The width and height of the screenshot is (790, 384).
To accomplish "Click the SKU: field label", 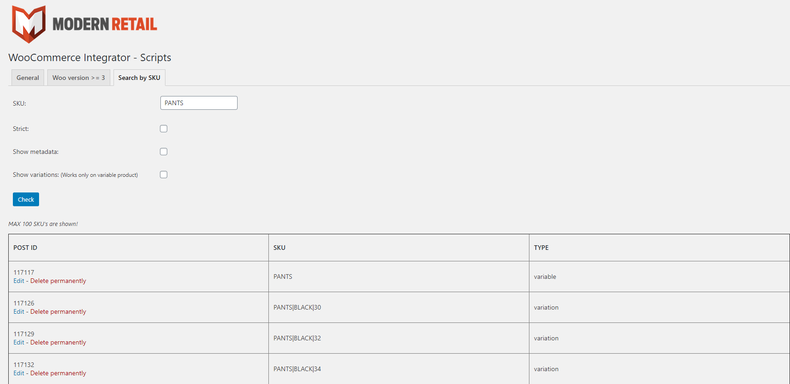I will coord(19,103).
